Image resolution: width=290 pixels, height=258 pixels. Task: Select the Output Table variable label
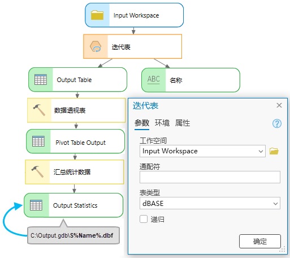point(74,80)
